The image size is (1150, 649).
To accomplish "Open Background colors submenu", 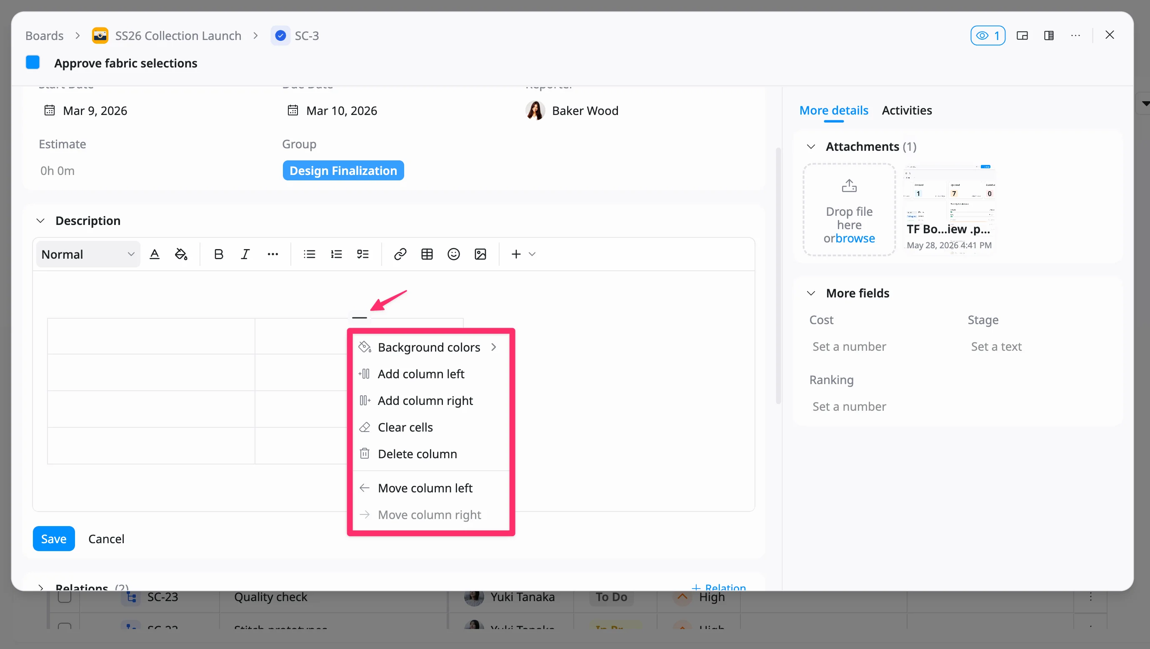I will [430, 347].
